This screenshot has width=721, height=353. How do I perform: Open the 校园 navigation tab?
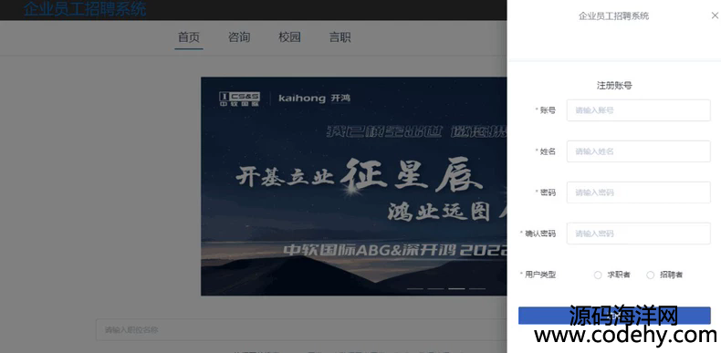click(x=289, y=37)
